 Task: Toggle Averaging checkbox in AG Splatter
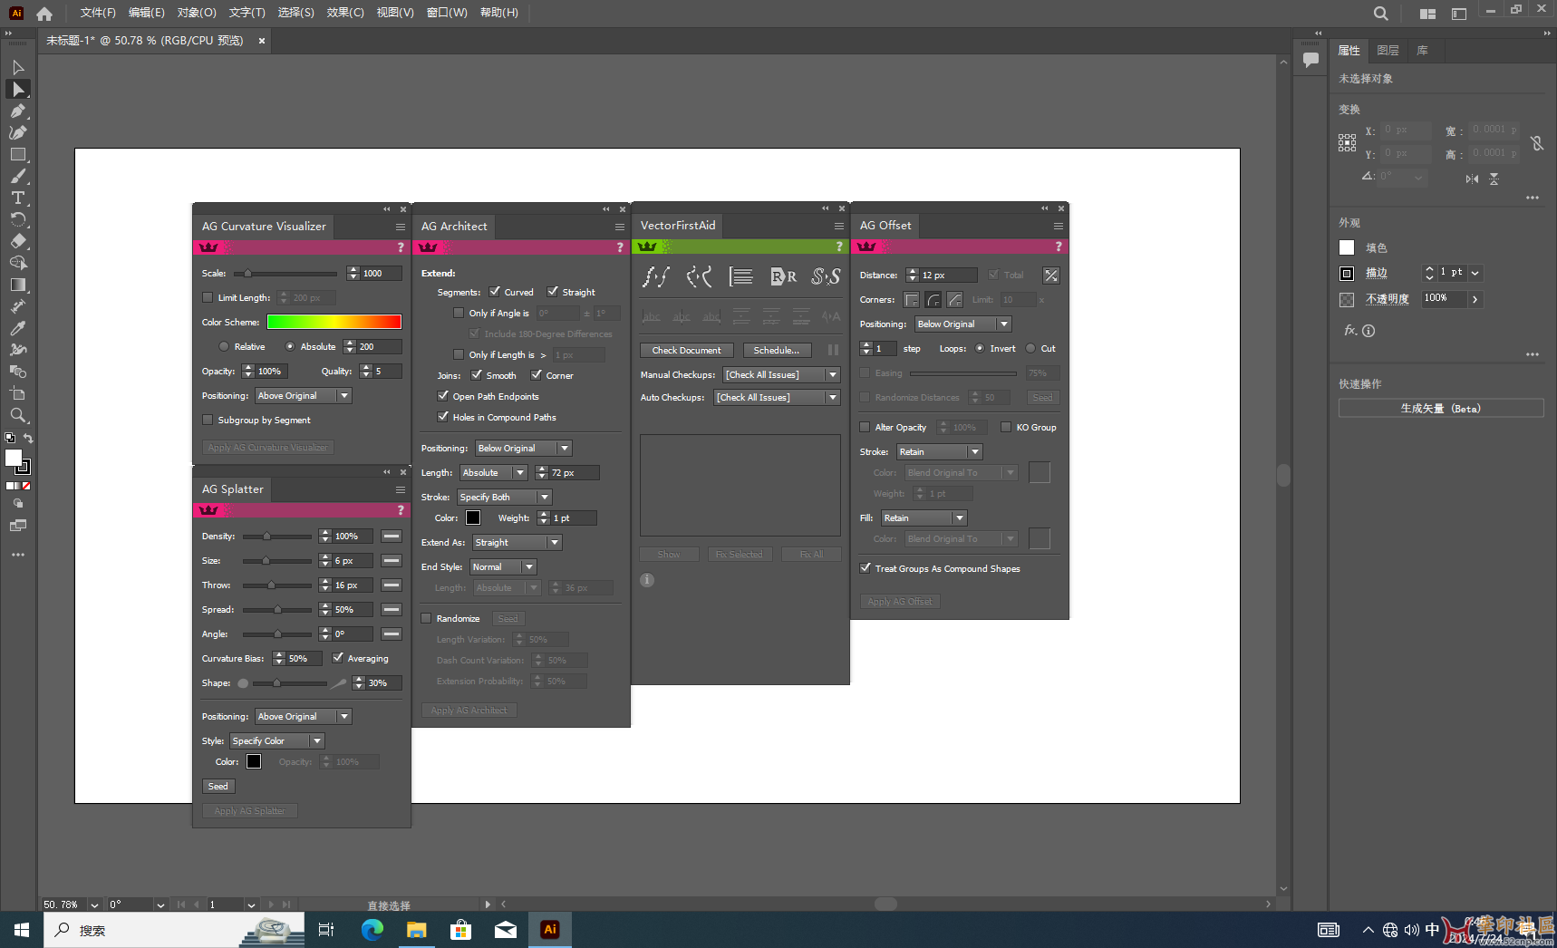(338, 658)
